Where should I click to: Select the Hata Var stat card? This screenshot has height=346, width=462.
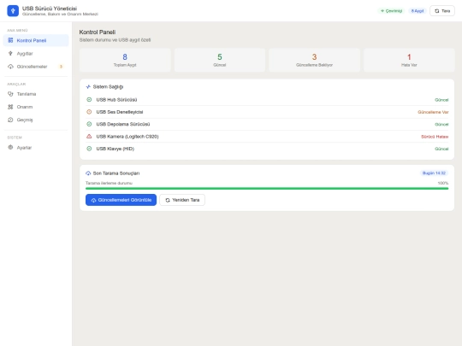[409, 60]
